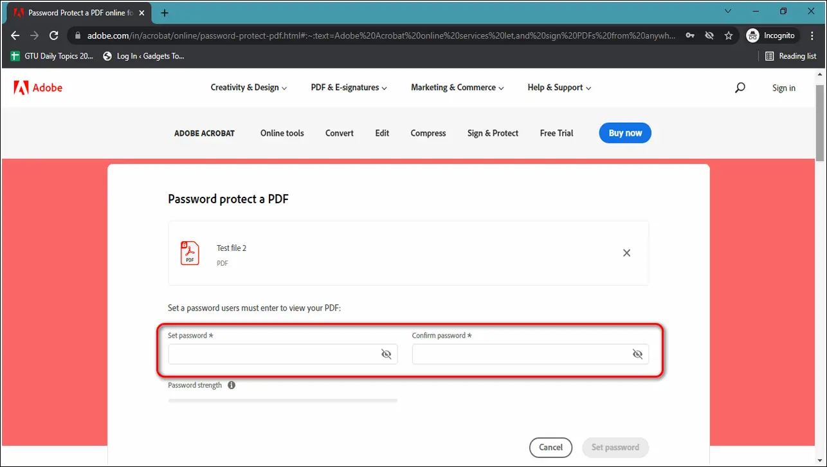
Task: Open the ADOBE ACROBAT nav item
Action: tap(204, 133)
